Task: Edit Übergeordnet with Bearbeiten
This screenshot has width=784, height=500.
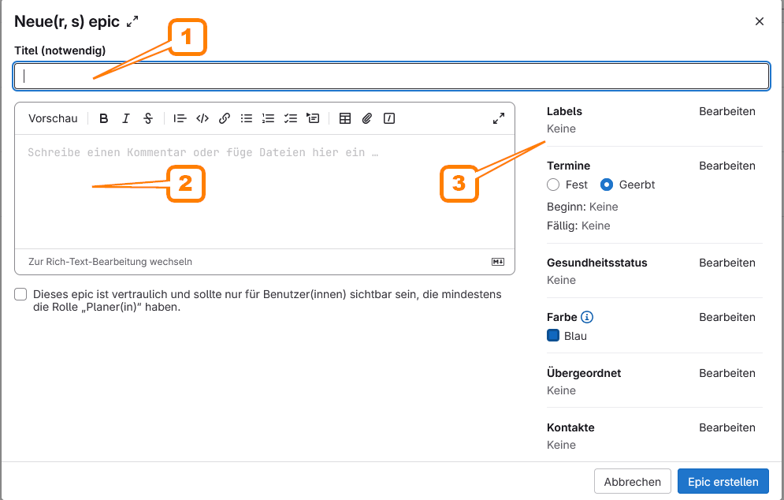Action: pos(727,373)
